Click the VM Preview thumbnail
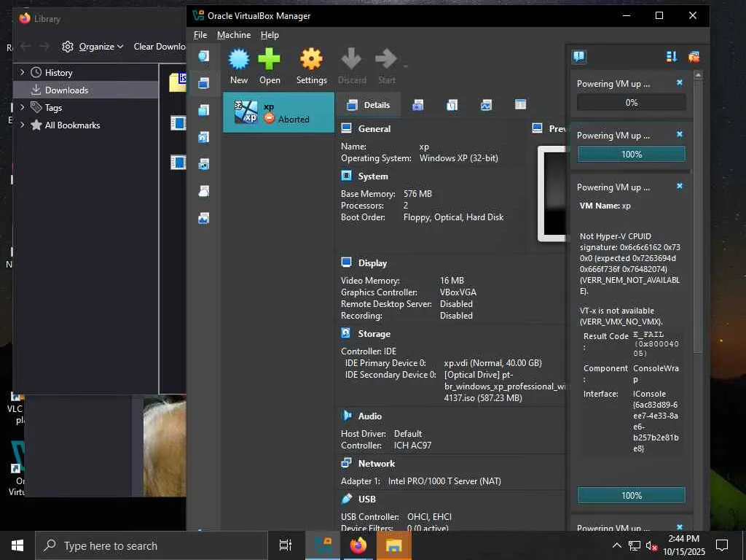Image resolution: width=746 pixels, height=560 pixels. (552, 194)
